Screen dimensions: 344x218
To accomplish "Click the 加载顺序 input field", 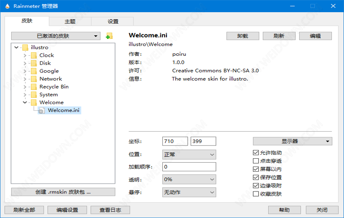I will point(189,167).
